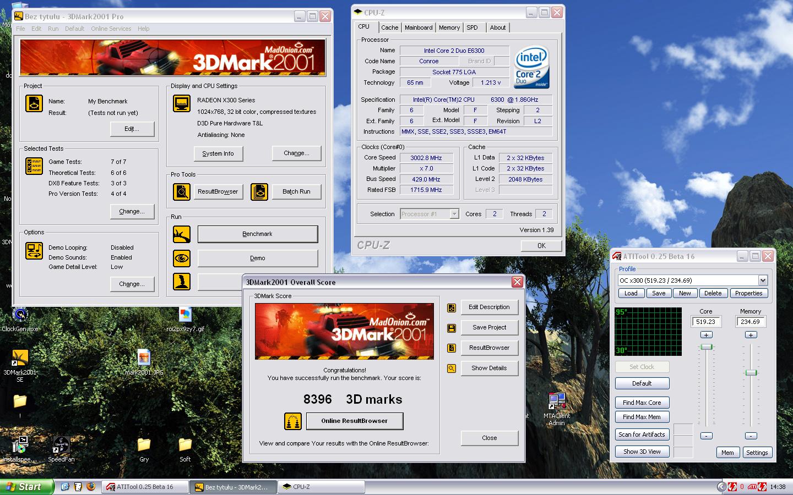Image resolution: width=793 pixels, height=495 pixels.
Task: Click the Core clock value field 519.23
Action: click(x=706, y=322)
